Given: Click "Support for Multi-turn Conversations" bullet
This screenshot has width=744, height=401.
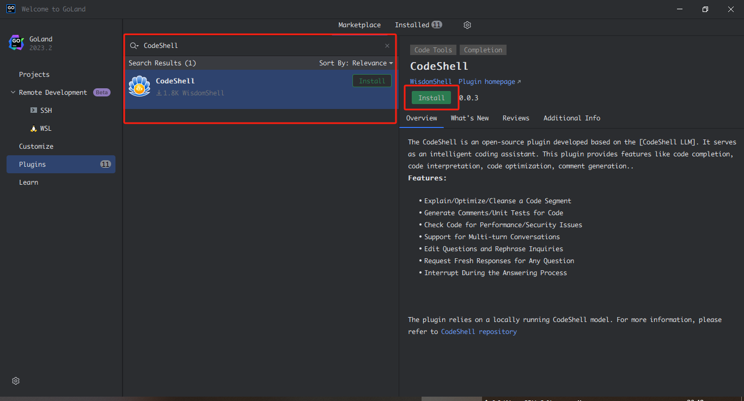Looking at the screenshot, I should click(492, 237).
